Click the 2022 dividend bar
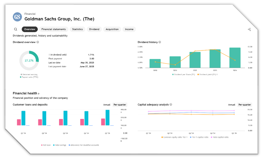Screen dimensions: 263x159 [x=195, y=60]
